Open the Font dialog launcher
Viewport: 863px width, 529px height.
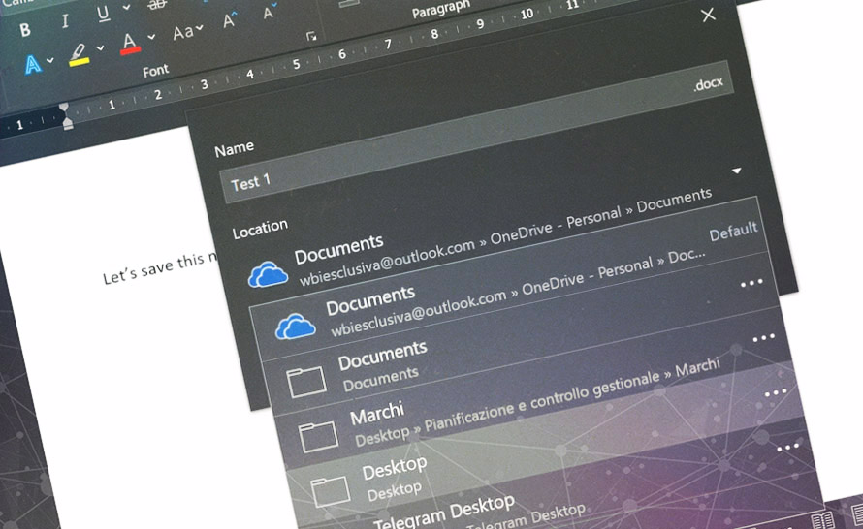[x=311, y=36]
